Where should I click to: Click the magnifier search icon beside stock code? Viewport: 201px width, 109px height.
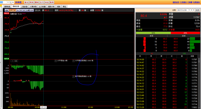point(10,2)
